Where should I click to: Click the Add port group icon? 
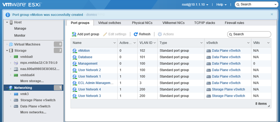pyautogui.click(x=74, y=34)
